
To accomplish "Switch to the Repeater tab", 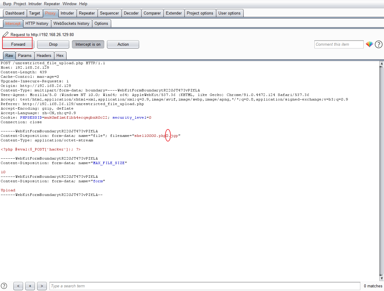I will coord(87,13).
